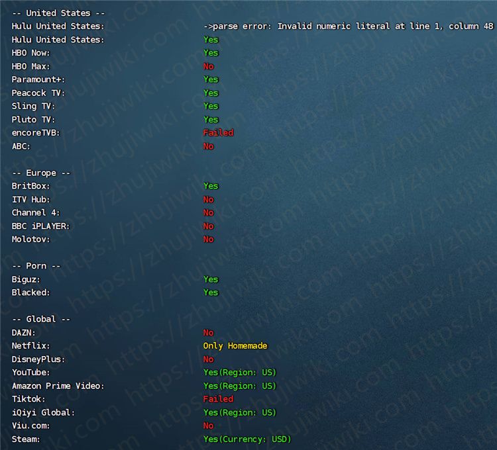This screenshot has width=497, height=450.
Task: Click the No result for Molotov
Action: coord(209,240)
